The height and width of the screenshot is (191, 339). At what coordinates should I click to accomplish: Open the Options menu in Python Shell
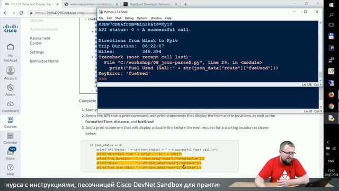pos(142,18)
